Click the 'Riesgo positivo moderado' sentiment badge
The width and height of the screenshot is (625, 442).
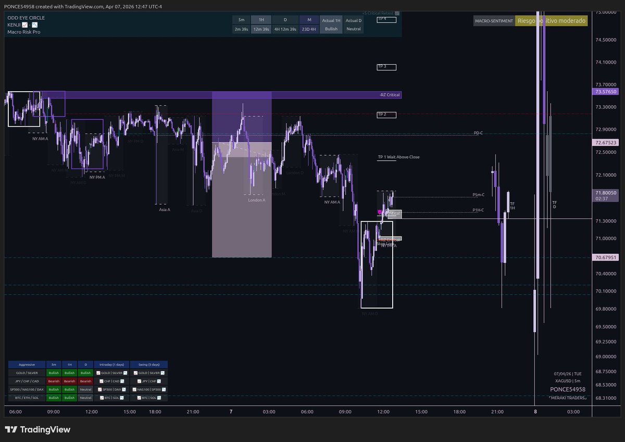click(x=551, y=21)
